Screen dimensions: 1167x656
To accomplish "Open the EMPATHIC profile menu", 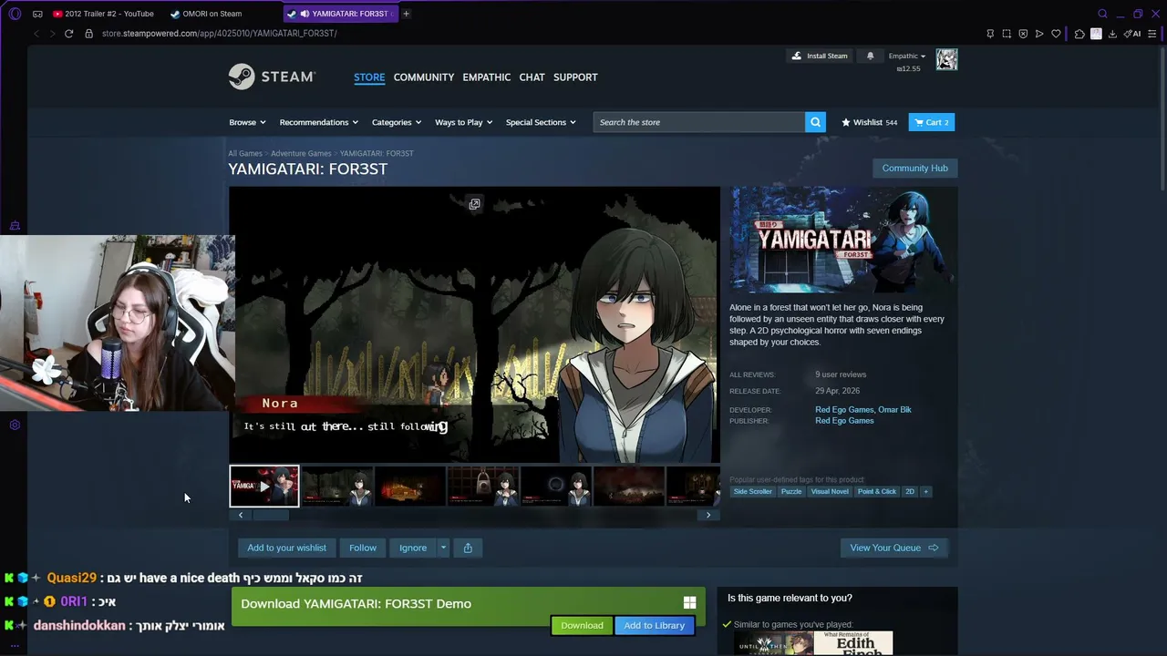I will tap(487, 77).
